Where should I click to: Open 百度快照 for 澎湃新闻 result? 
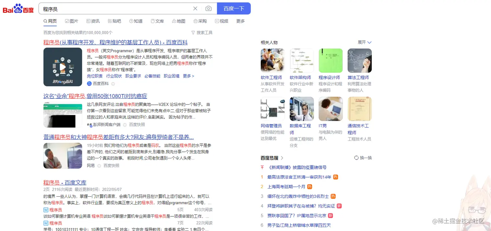pyautogui.click(x=137, y=125)
